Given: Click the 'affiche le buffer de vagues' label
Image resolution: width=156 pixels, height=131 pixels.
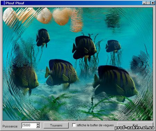Looking at the screenshot, I should [95, 125].
